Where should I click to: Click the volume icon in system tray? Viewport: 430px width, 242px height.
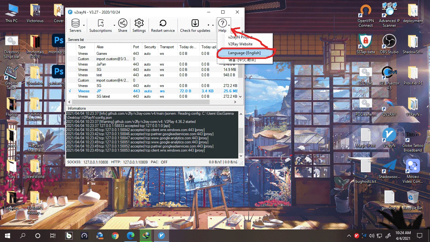372,235
